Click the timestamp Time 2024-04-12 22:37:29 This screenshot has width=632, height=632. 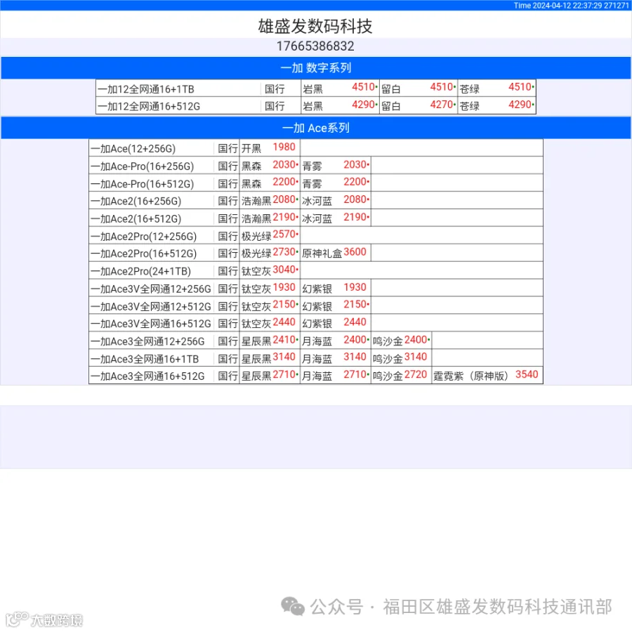click(558, 5)
